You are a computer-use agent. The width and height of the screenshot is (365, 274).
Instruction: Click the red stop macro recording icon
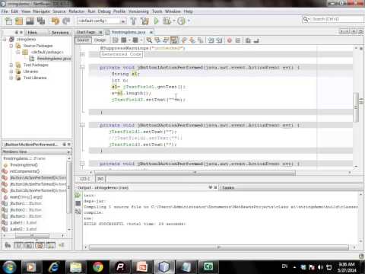tap(230, 40)
